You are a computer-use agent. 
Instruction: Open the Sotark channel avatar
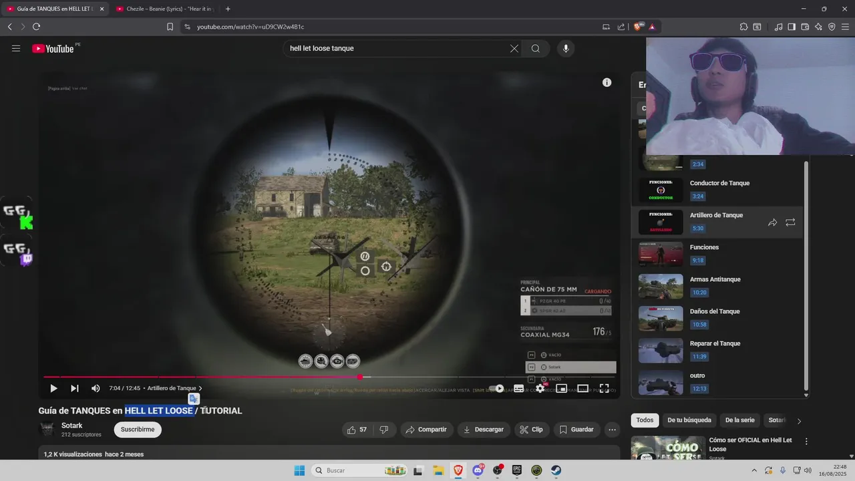coord(47,430)
